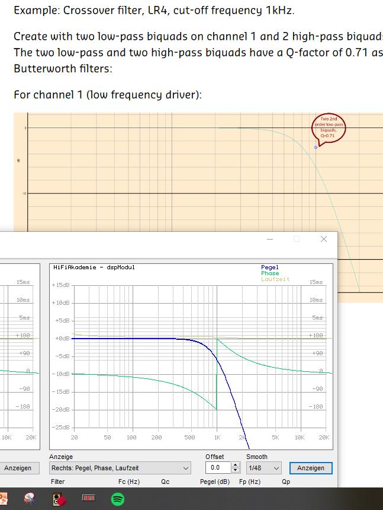This screenshot has height=510, width=383.
Task: Click the right Anzeigen button
Action: click(311, 468)
